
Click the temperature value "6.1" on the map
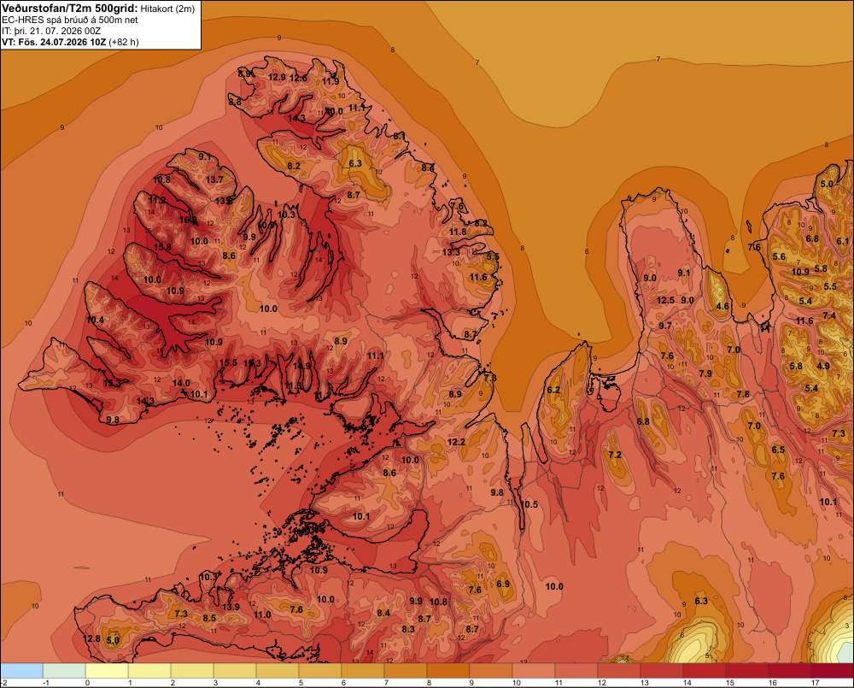(x=842, y=241)
